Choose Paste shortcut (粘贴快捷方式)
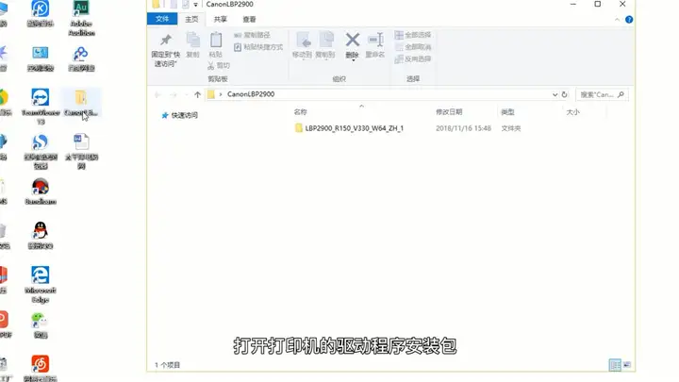679x382 pixels. [x=258, y=47]
